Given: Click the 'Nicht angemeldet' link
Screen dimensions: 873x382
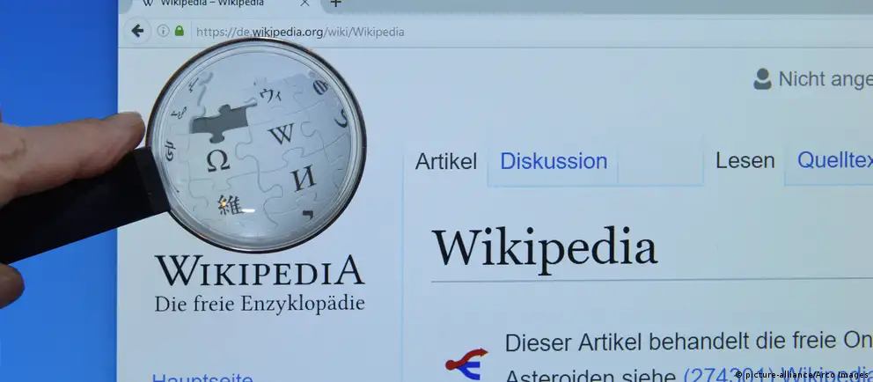Looking at the screenshot, I should tap(825, 79).
